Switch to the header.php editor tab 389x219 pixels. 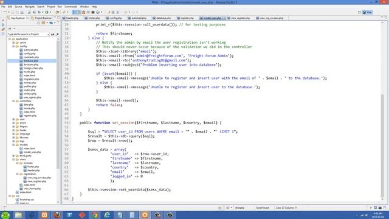coord(71,18)
